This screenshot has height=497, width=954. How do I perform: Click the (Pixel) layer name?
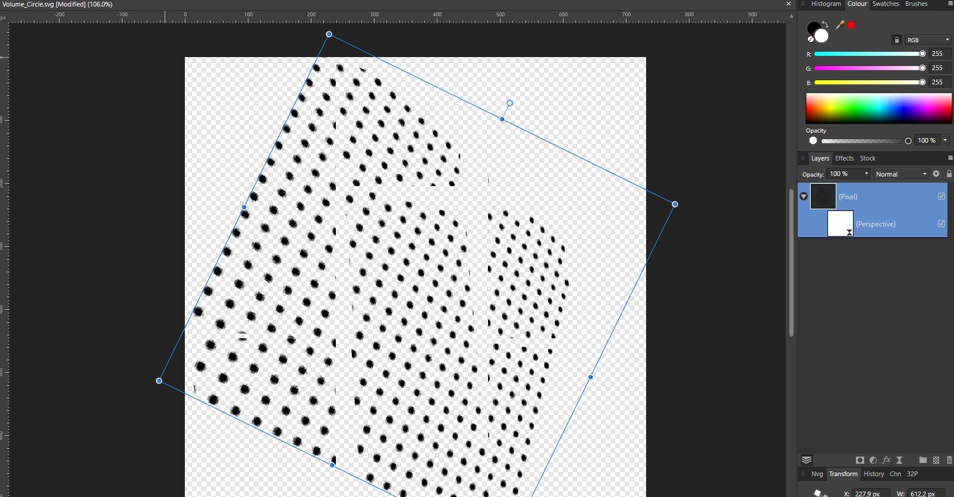coord(848,197)
